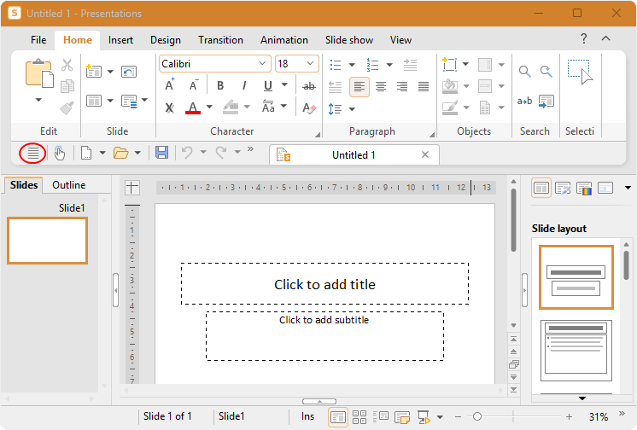The width and height of the screenshot is (637, 430).
Task: Click the Decrease indent icon
Action: tap(336, 86)
